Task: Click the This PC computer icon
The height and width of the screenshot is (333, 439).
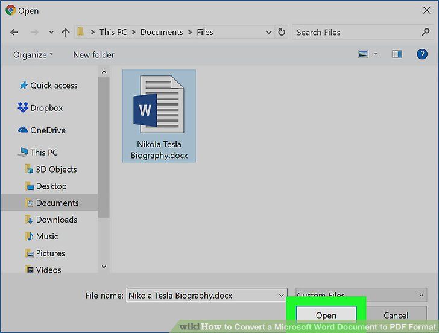Action: point(24,152)
